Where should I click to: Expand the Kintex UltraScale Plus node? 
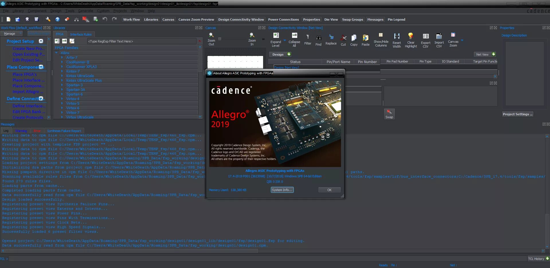[x=62, y=80]
